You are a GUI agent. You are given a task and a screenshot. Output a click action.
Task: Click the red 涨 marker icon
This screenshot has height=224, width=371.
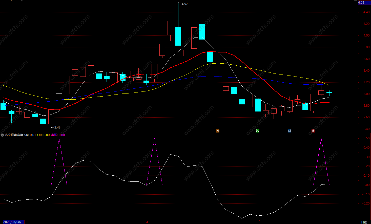(x=313, y=131)
